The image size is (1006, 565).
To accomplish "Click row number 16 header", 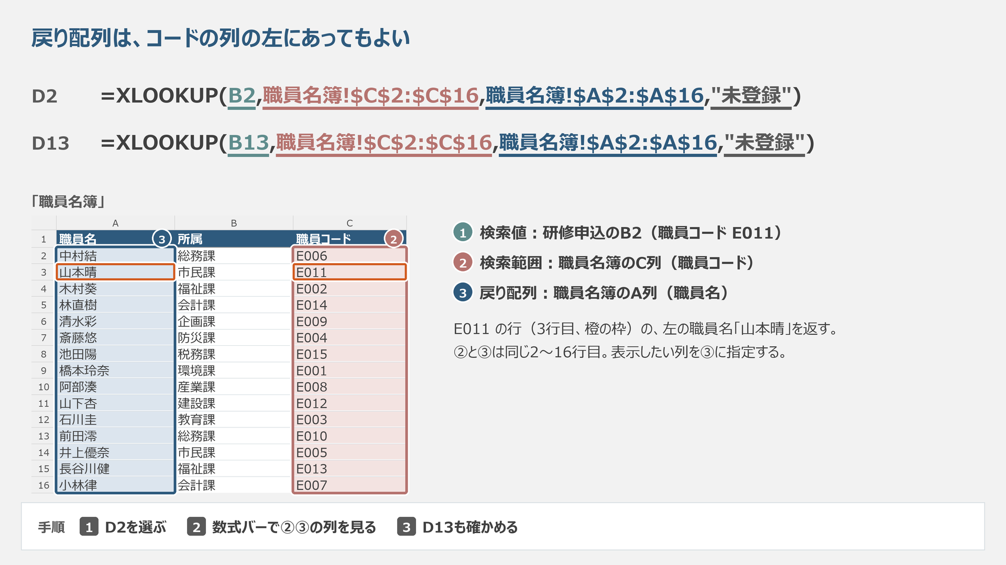I will click(x=43, y=485).
